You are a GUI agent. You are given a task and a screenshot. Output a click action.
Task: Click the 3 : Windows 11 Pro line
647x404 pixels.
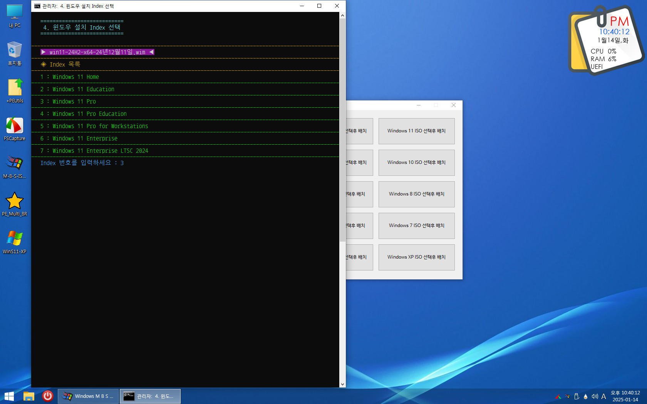click(x=68, y=101)
